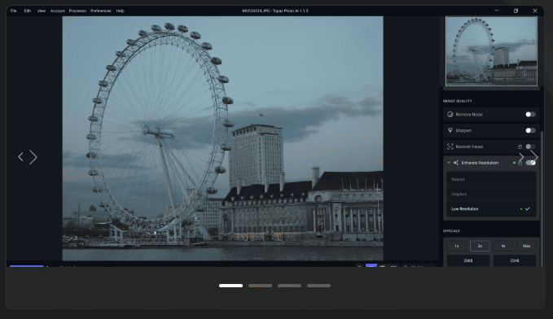Jump to the fourth carousel indicator
Screen dimensions: 553x319
tap(318, 286)
